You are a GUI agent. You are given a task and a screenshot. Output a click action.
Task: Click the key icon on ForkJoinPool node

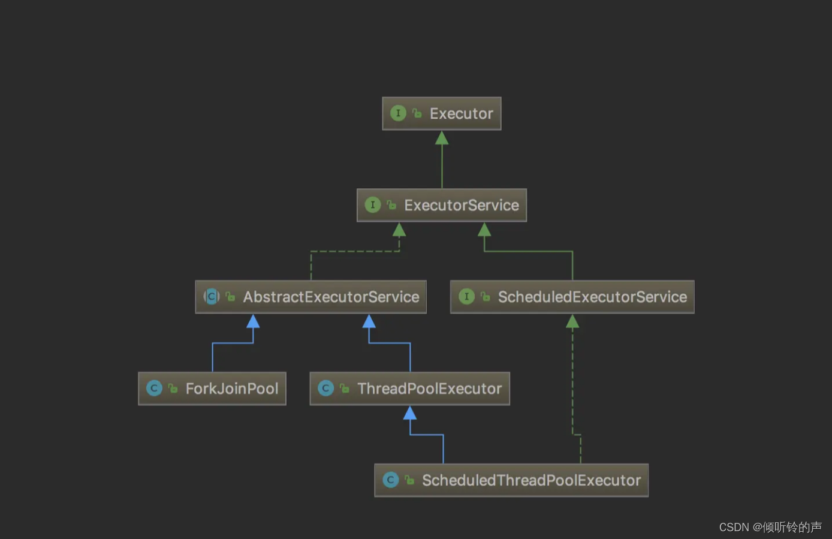coord(172,388)
